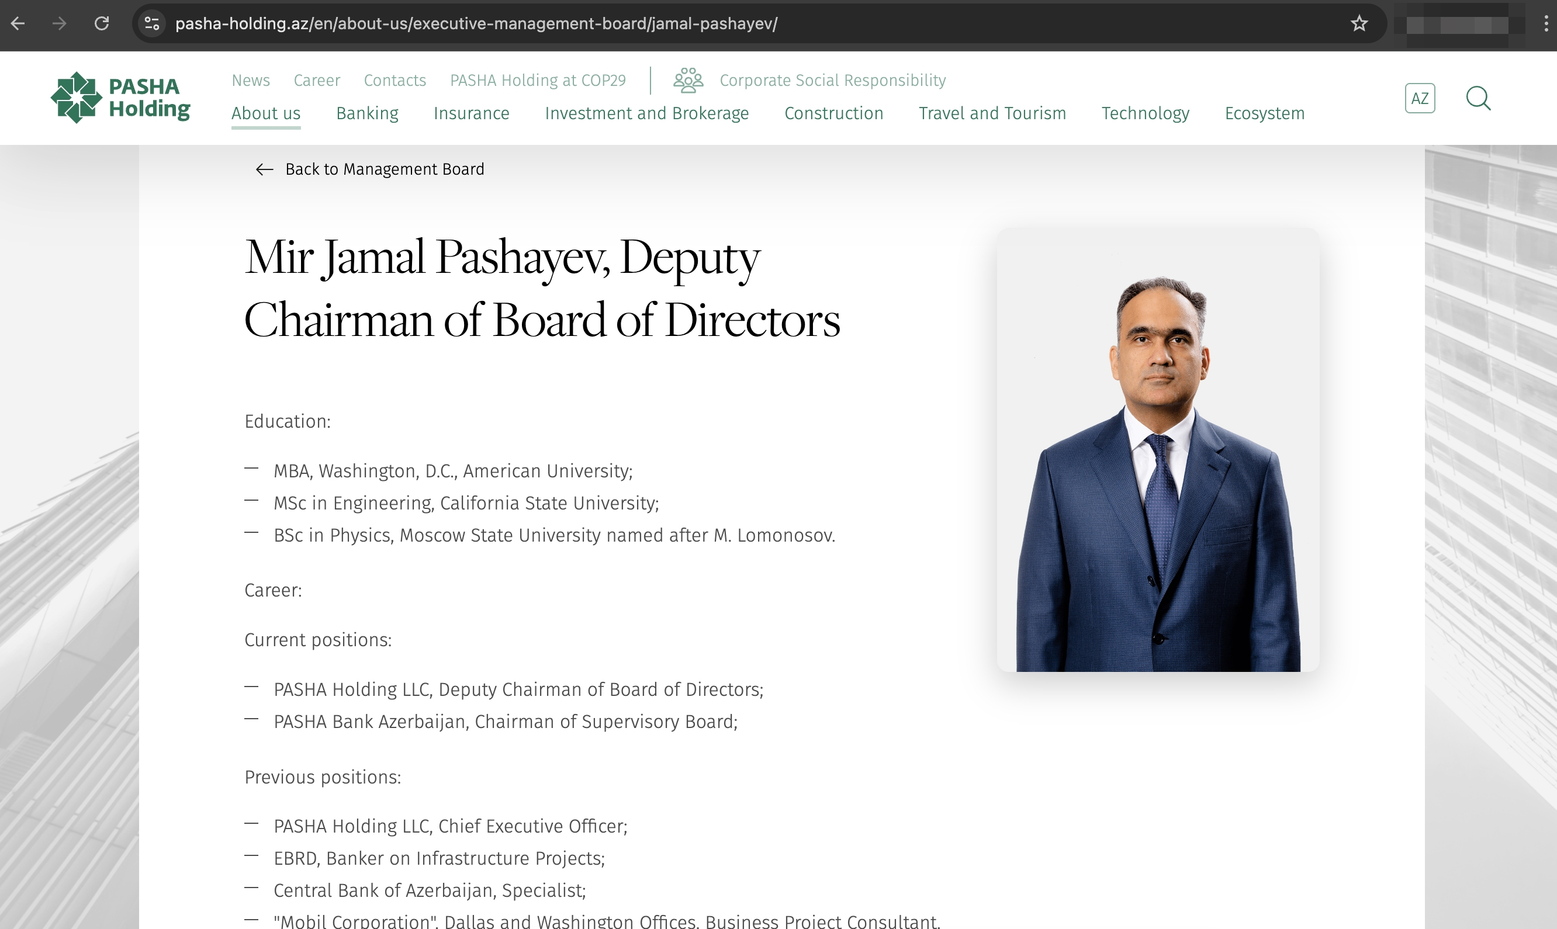Open the Banking menu section
This screenshot has width=1557, height=929.
click(x=367, y=113)
